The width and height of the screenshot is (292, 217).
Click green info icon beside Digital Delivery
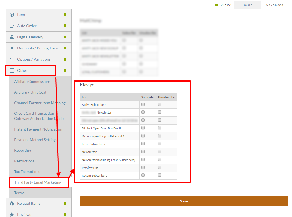65,37
